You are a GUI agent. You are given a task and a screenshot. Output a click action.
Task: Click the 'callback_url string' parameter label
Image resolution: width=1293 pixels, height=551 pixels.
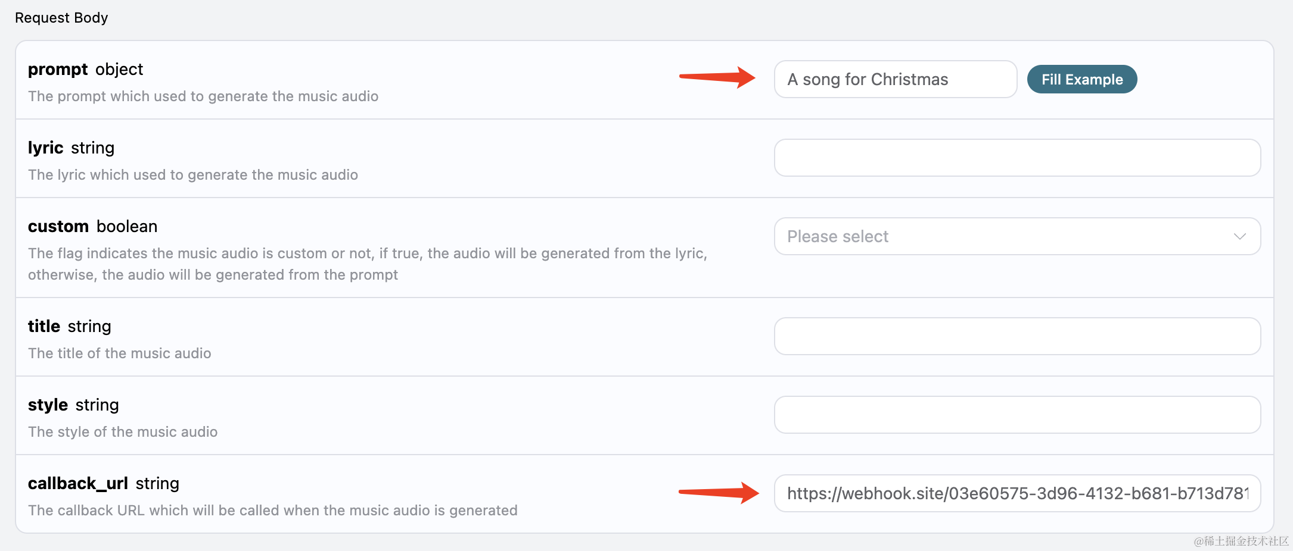103,483
